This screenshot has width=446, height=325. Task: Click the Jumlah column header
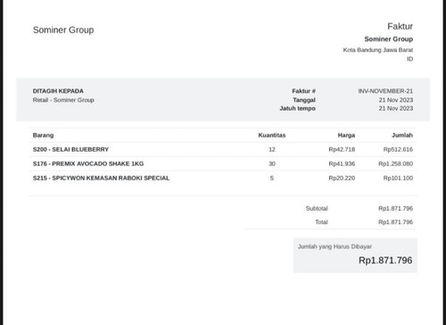[x=402, y=135]
